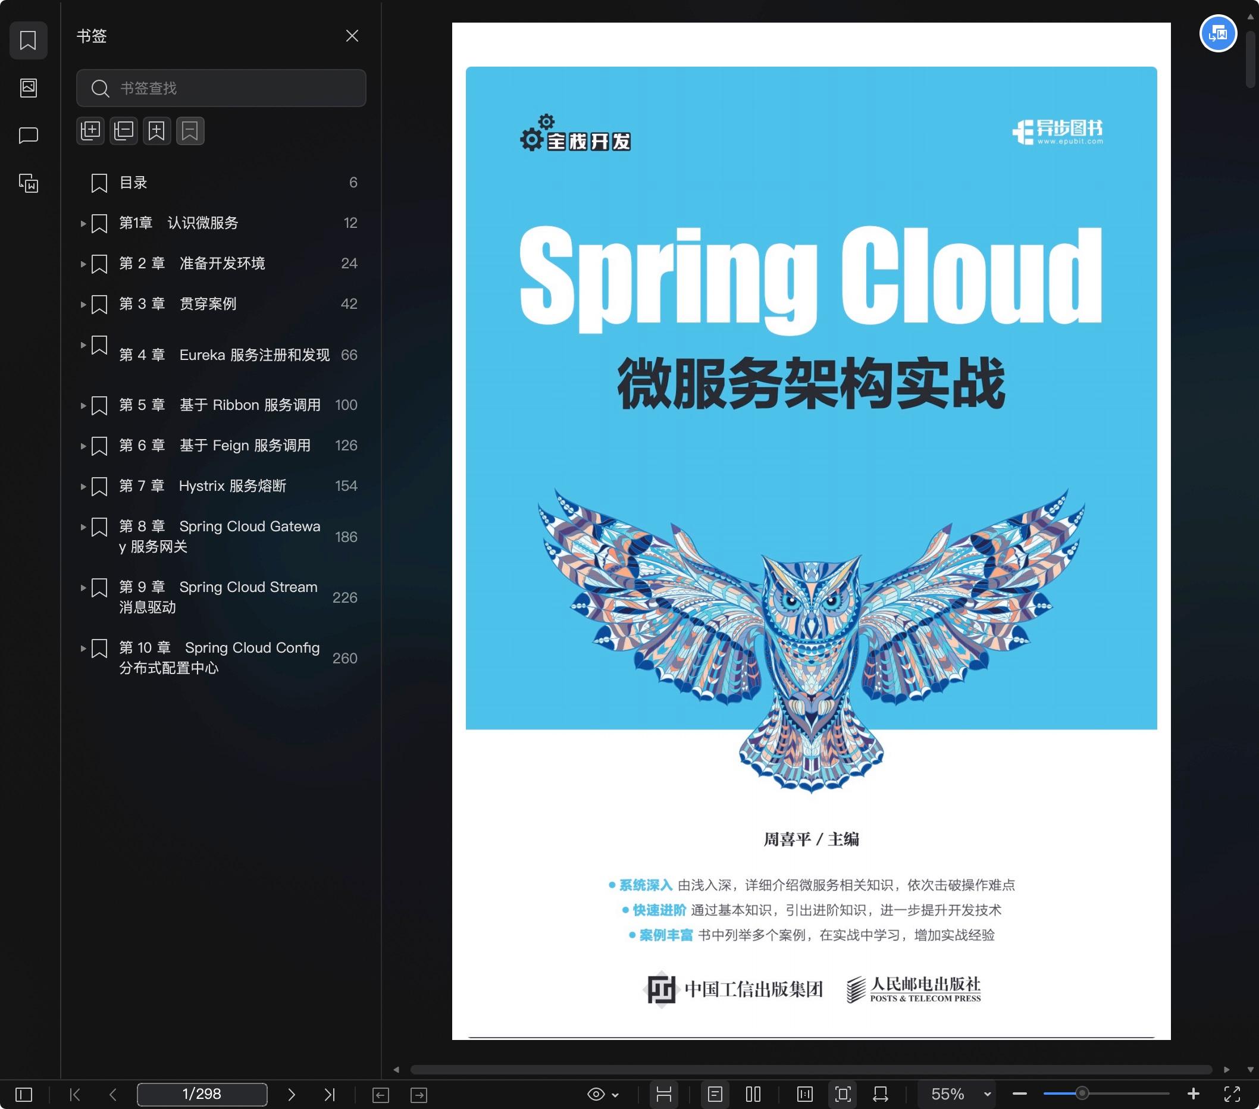The height and width of the screenshot is (1109, 1259).
Task: Select Spring Cloud Stream 消息驱动 chapter
Action: pyautogui.click(x=219, y=597)
